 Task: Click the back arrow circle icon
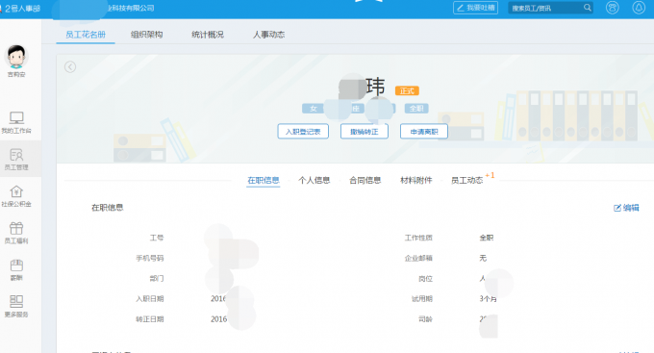pos(70,66)
